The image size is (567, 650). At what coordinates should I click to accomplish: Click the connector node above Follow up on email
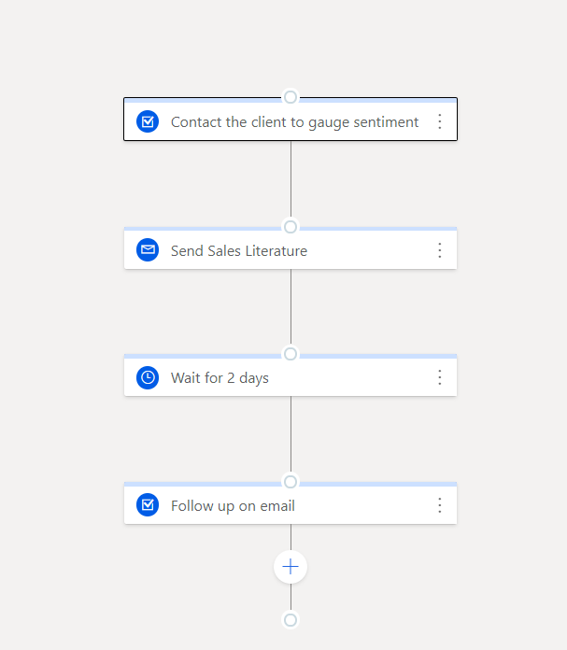click(x=291, y=482)
